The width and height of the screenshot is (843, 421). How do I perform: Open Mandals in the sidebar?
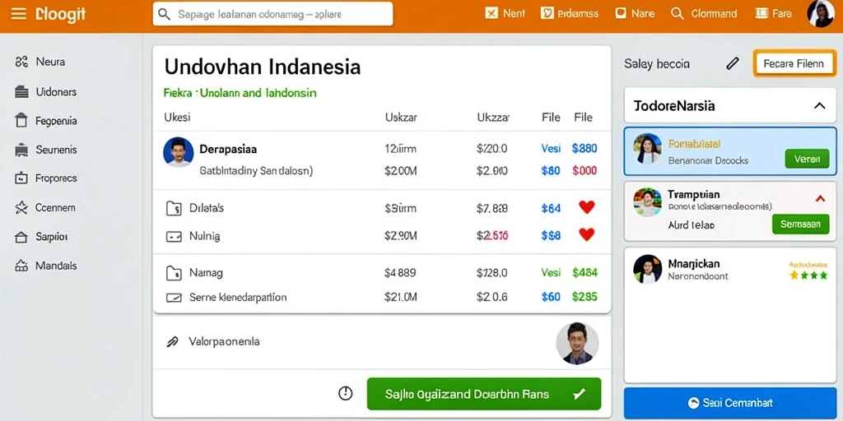pyautogui.click(x=46, y=266)
